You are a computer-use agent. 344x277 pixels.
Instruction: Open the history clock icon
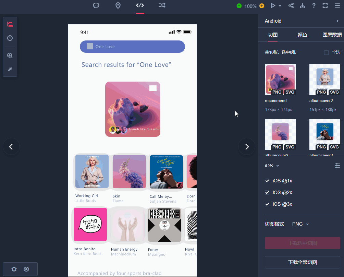click(x=10, y=38)
